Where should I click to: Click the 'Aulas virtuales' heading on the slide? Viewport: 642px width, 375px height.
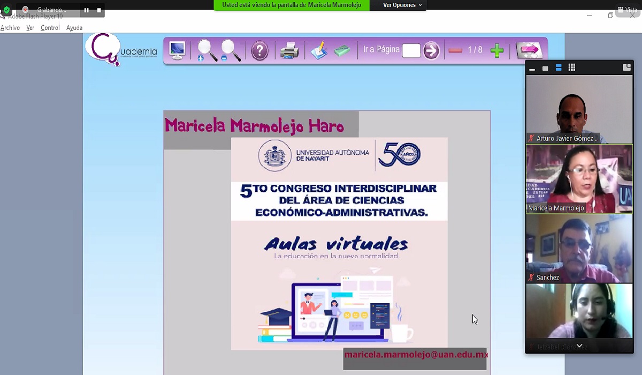tap(336, 244)
